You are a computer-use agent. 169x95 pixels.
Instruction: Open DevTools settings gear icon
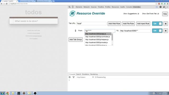161,7
